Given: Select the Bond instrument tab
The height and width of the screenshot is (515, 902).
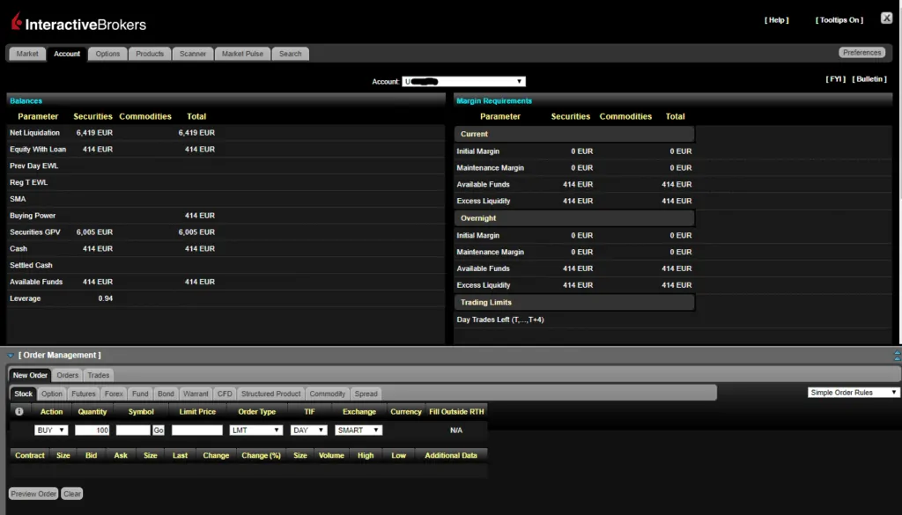Looking at the screenshot, I should point(166,394).
